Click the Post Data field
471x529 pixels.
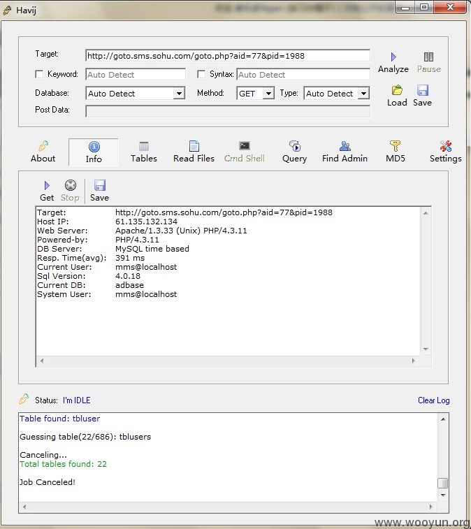pos(228,111)
